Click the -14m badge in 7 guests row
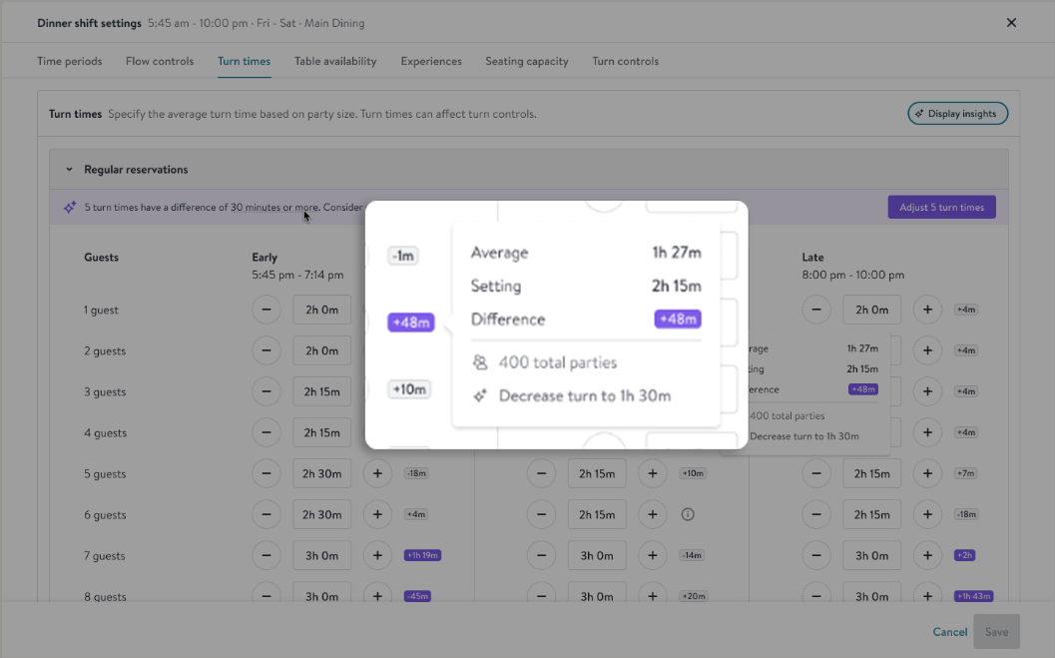 (x=692, y=556)
